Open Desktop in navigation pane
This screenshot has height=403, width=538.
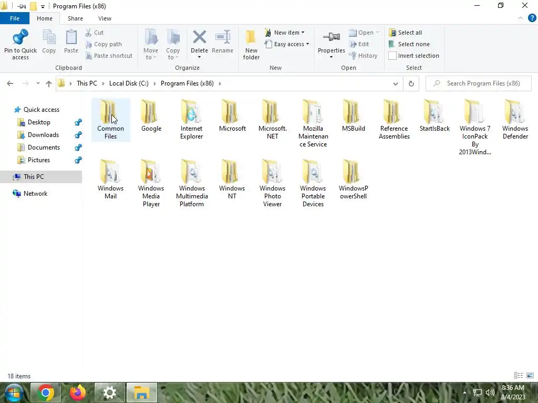(x=39, y=122)
